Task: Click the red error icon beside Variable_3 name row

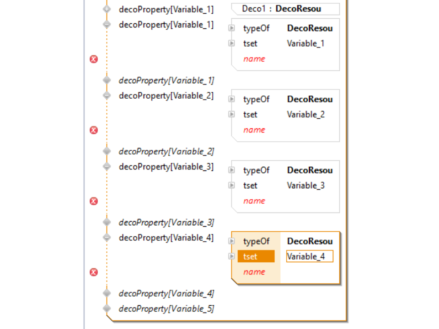Action: pyautogui.click(x=94, y=201)
